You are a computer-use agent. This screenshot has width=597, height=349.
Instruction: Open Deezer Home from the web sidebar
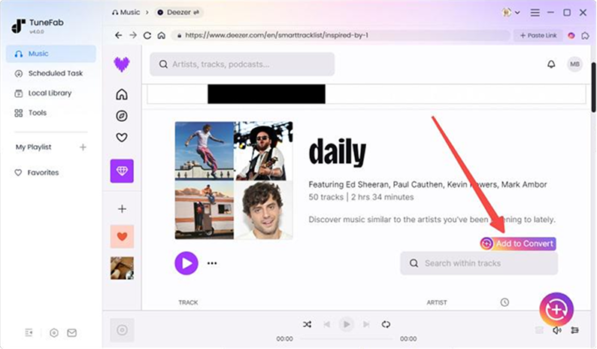(122, 94)
